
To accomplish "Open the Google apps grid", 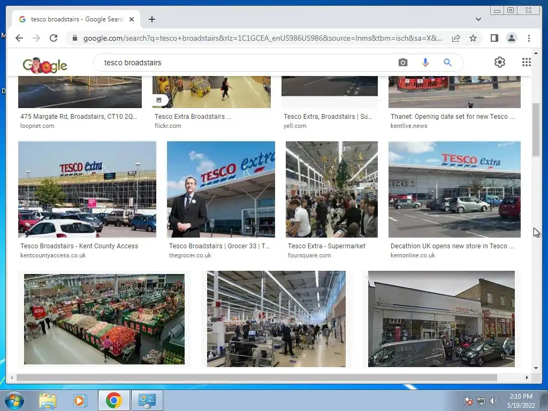I will (527, 62).
